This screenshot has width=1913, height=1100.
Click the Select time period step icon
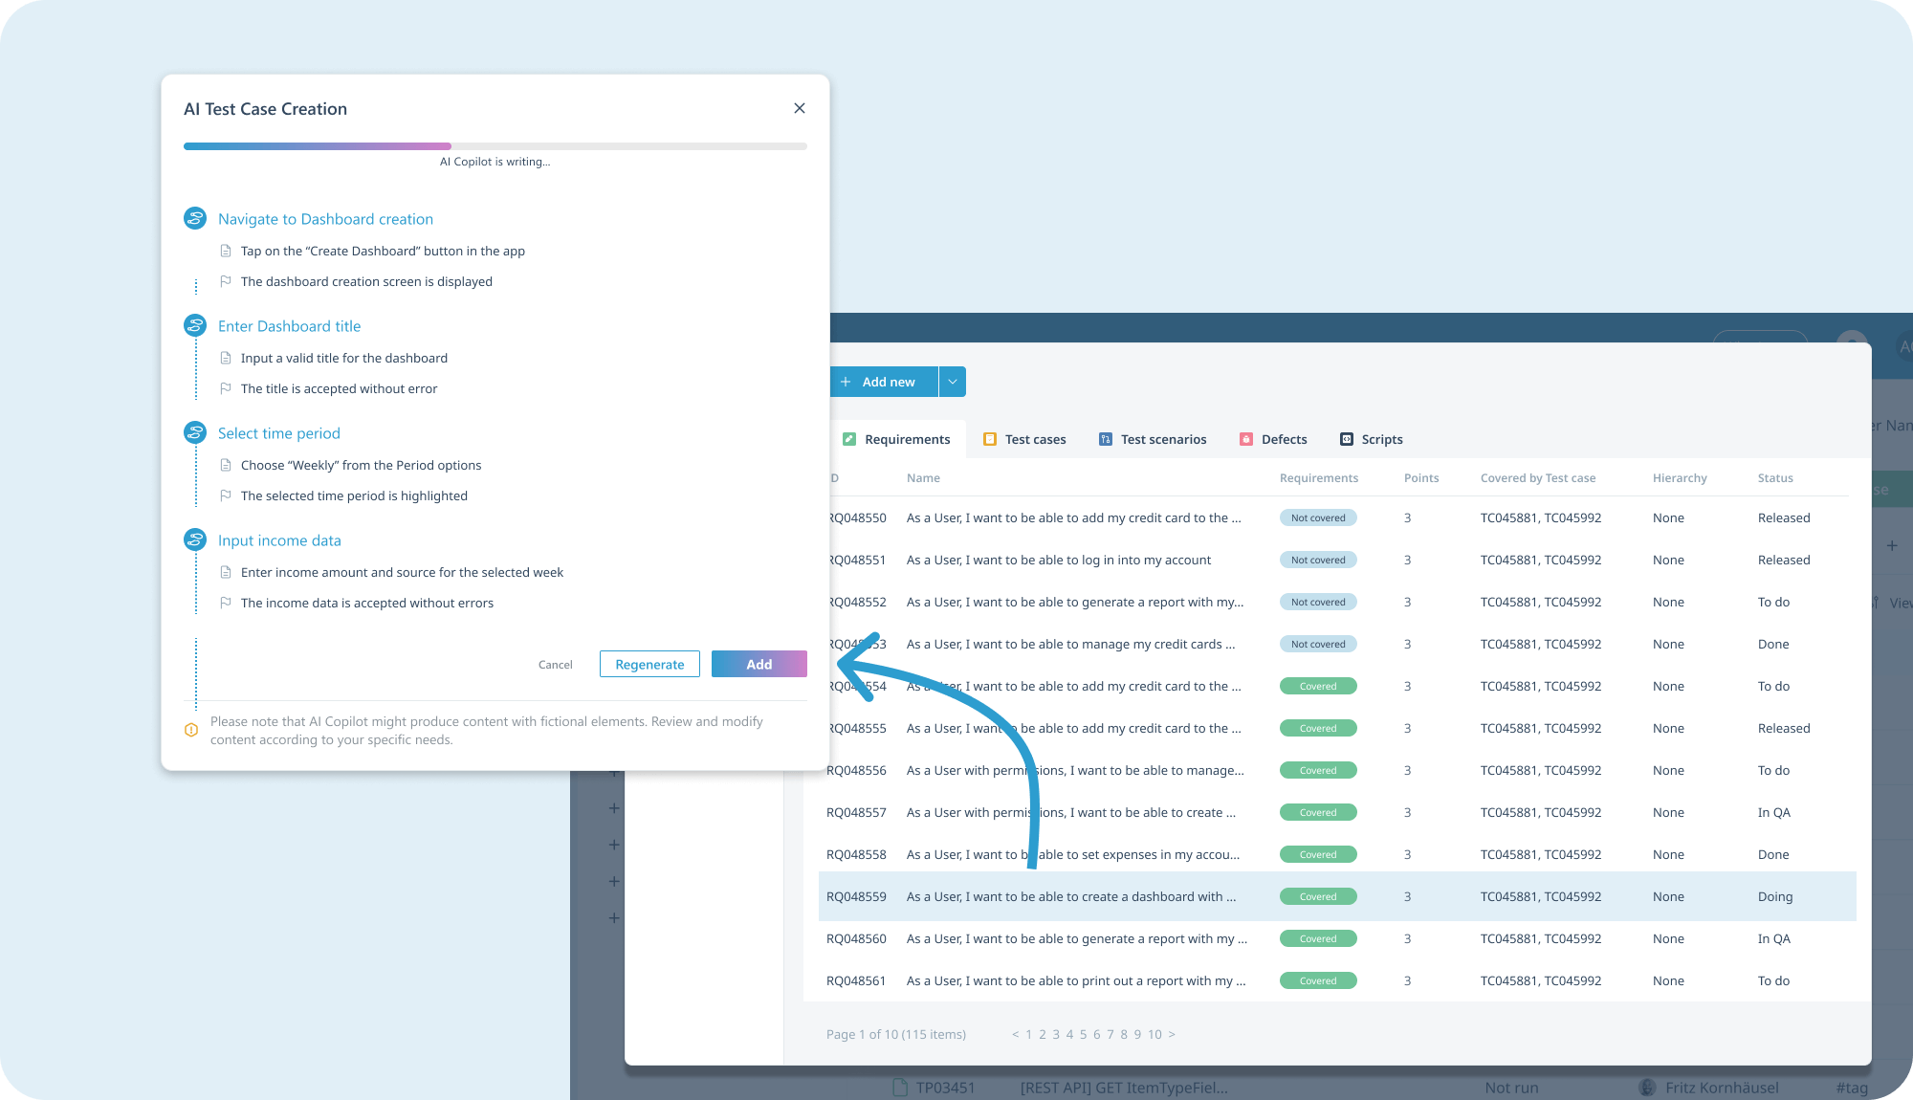(195, 432)
